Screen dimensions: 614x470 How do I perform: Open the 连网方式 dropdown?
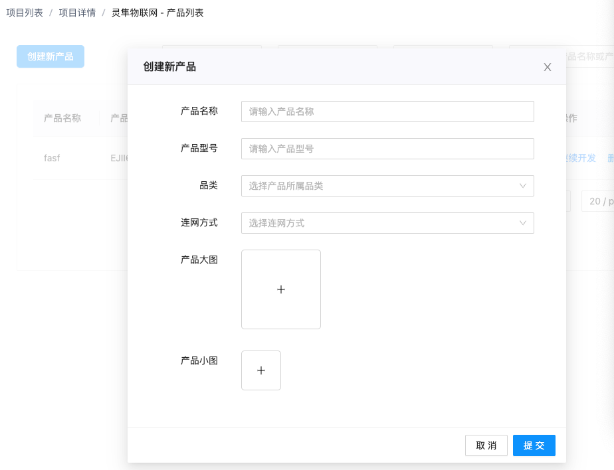tap(387, 223)
